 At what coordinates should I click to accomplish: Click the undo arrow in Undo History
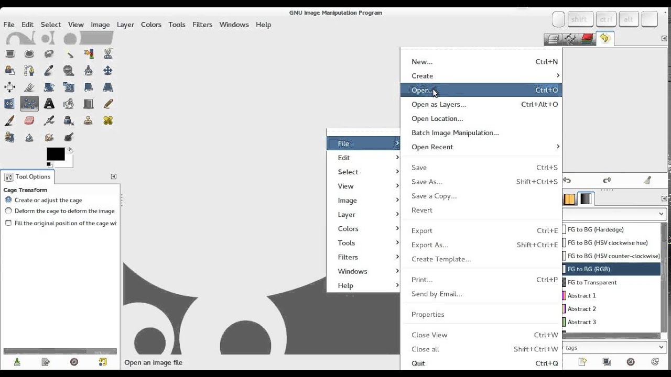[567, 180]
